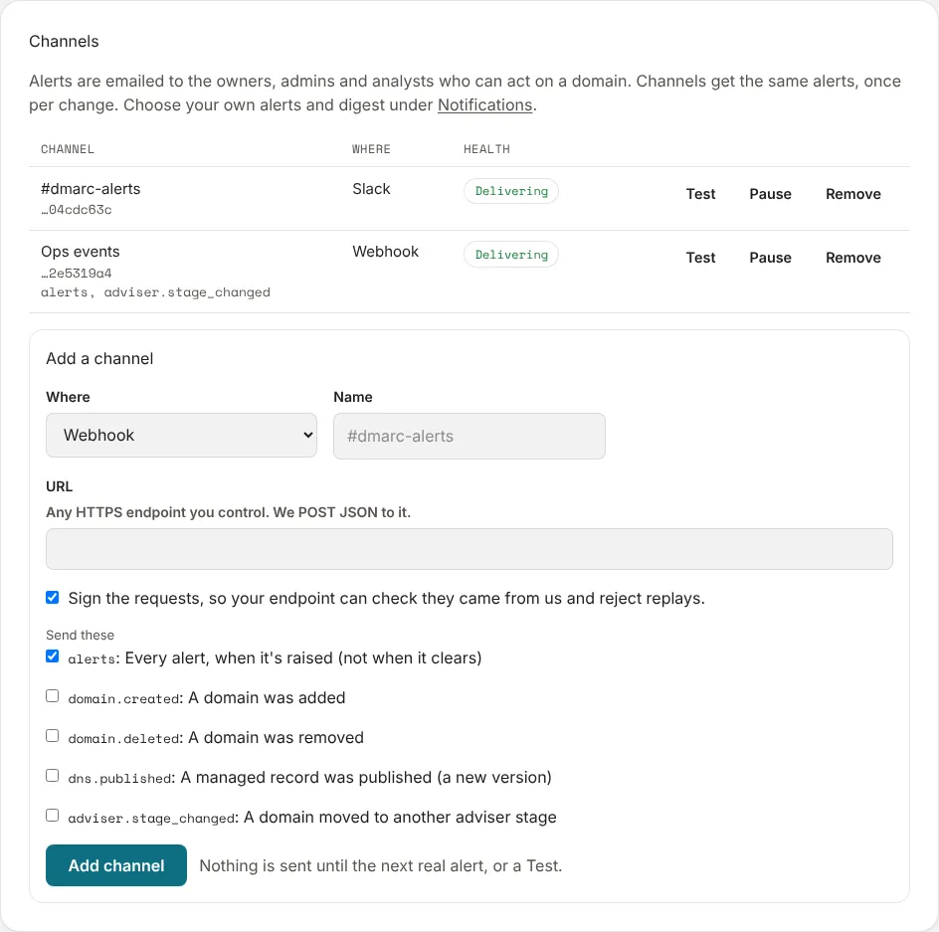Open the Where dropdown showing Webhook
Viewport: 939px width, 932px height.
[x=181, y=435]
